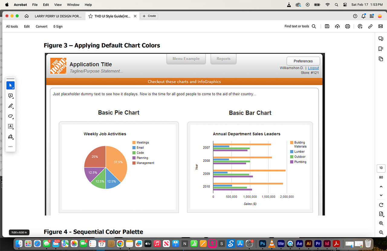Open All tools panel
The height and width of the screenshot is (251, 387).
pos(12,26)
